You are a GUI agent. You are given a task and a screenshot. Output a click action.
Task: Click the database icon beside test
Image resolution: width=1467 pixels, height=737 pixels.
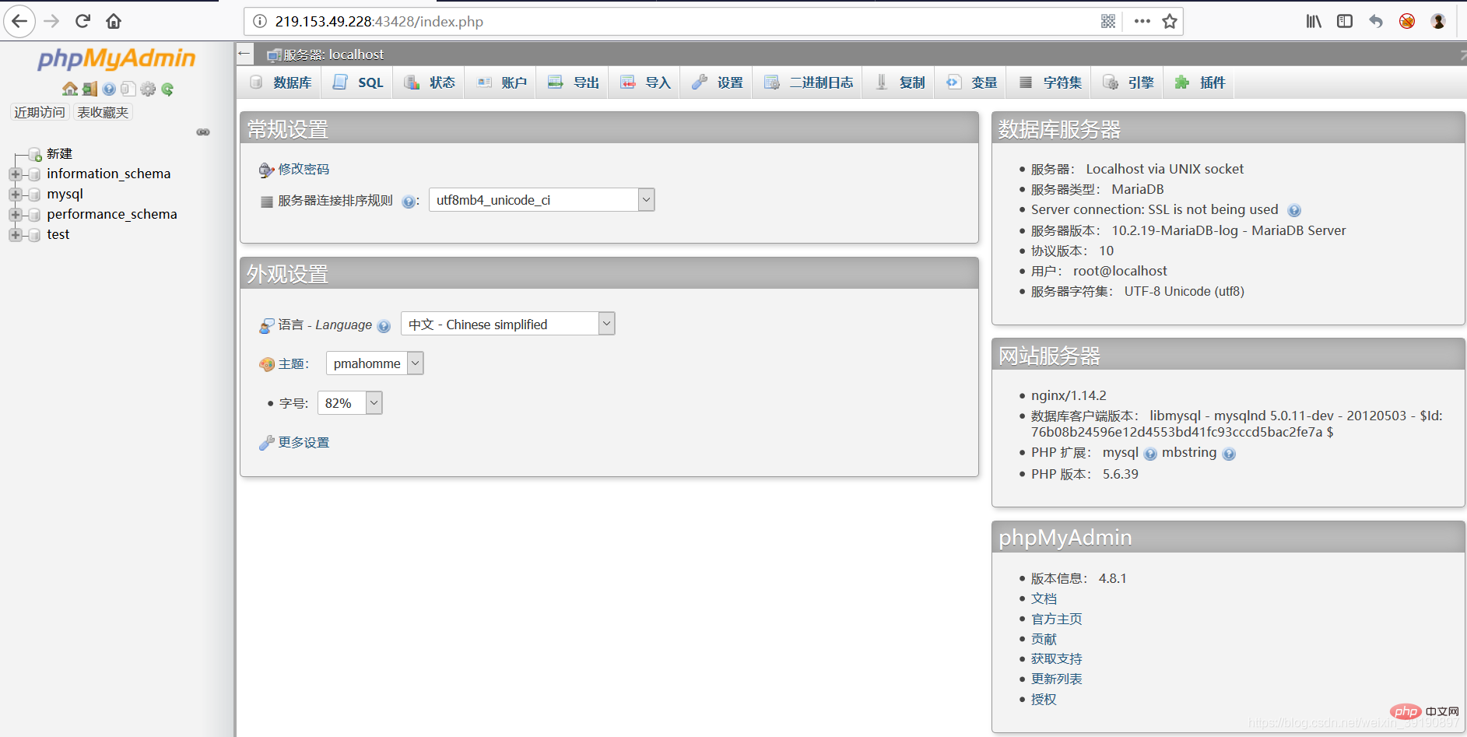pyautogui.click(x=34, y=235)
